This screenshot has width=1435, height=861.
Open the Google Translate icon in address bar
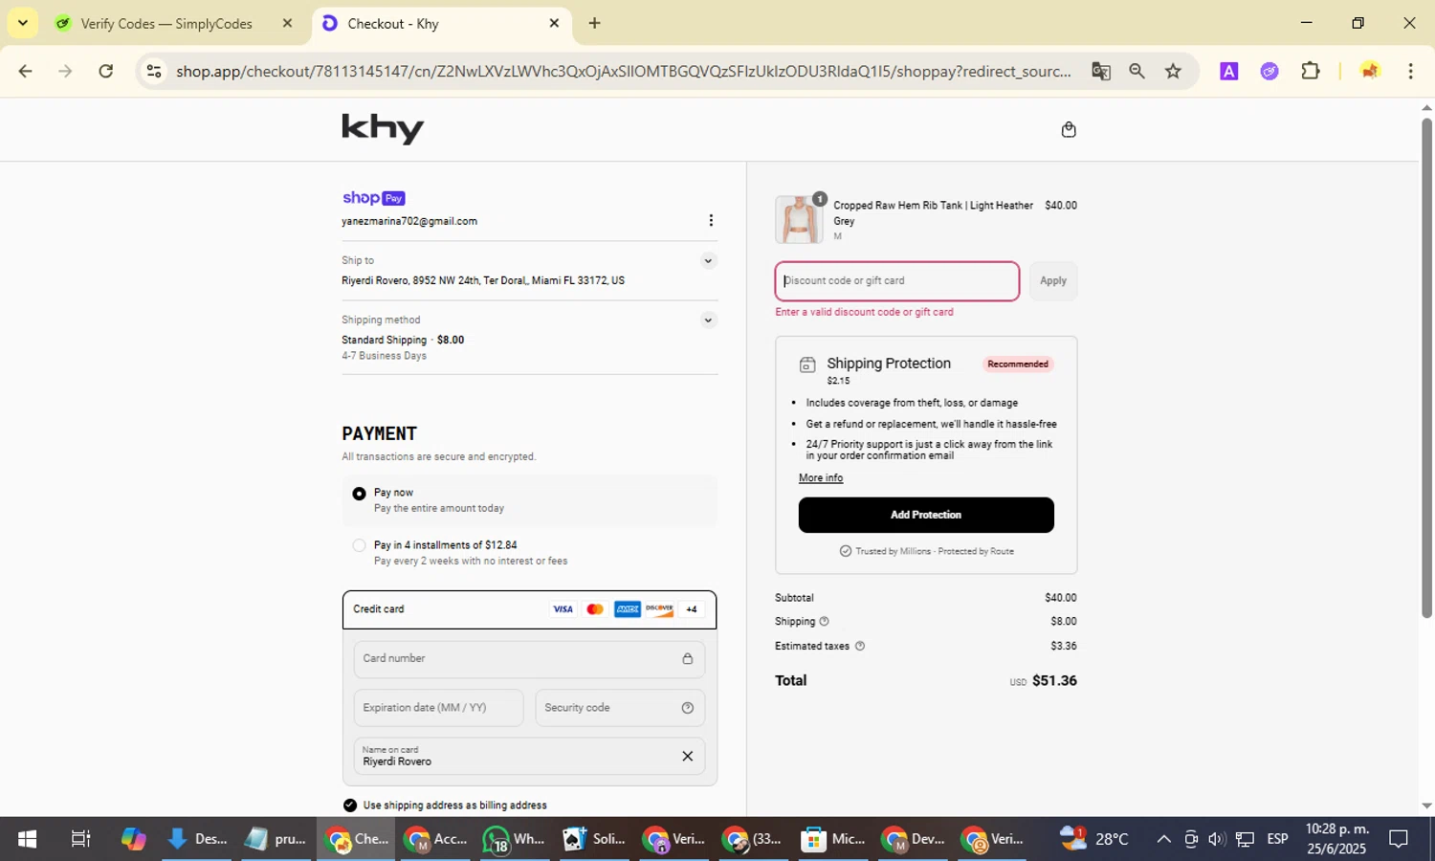point(1101,71)
